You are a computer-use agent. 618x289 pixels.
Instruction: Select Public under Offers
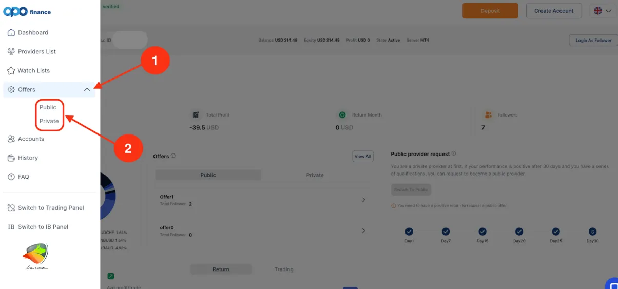click(x=48, y=107)
